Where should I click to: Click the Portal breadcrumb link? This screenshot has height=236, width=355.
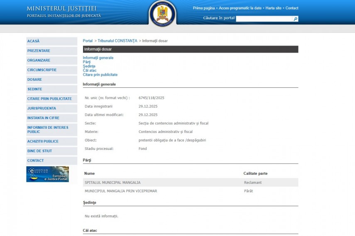point(88,41)
